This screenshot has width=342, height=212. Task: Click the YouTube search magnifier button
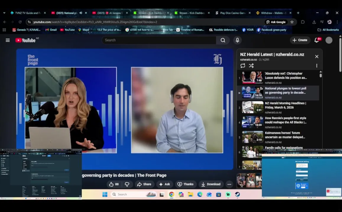point(223,40)
